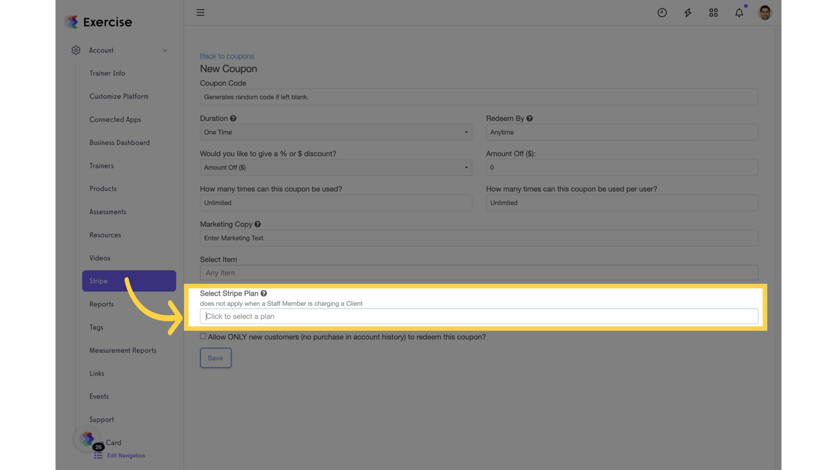837x470 pixels.
Task: Open the apps grid icon
Action: pos(713,12)
